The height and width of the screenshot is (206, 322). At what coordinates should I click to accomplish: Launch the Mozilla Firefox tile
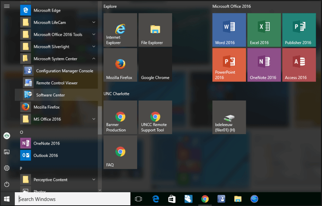(x=120, y=65)
